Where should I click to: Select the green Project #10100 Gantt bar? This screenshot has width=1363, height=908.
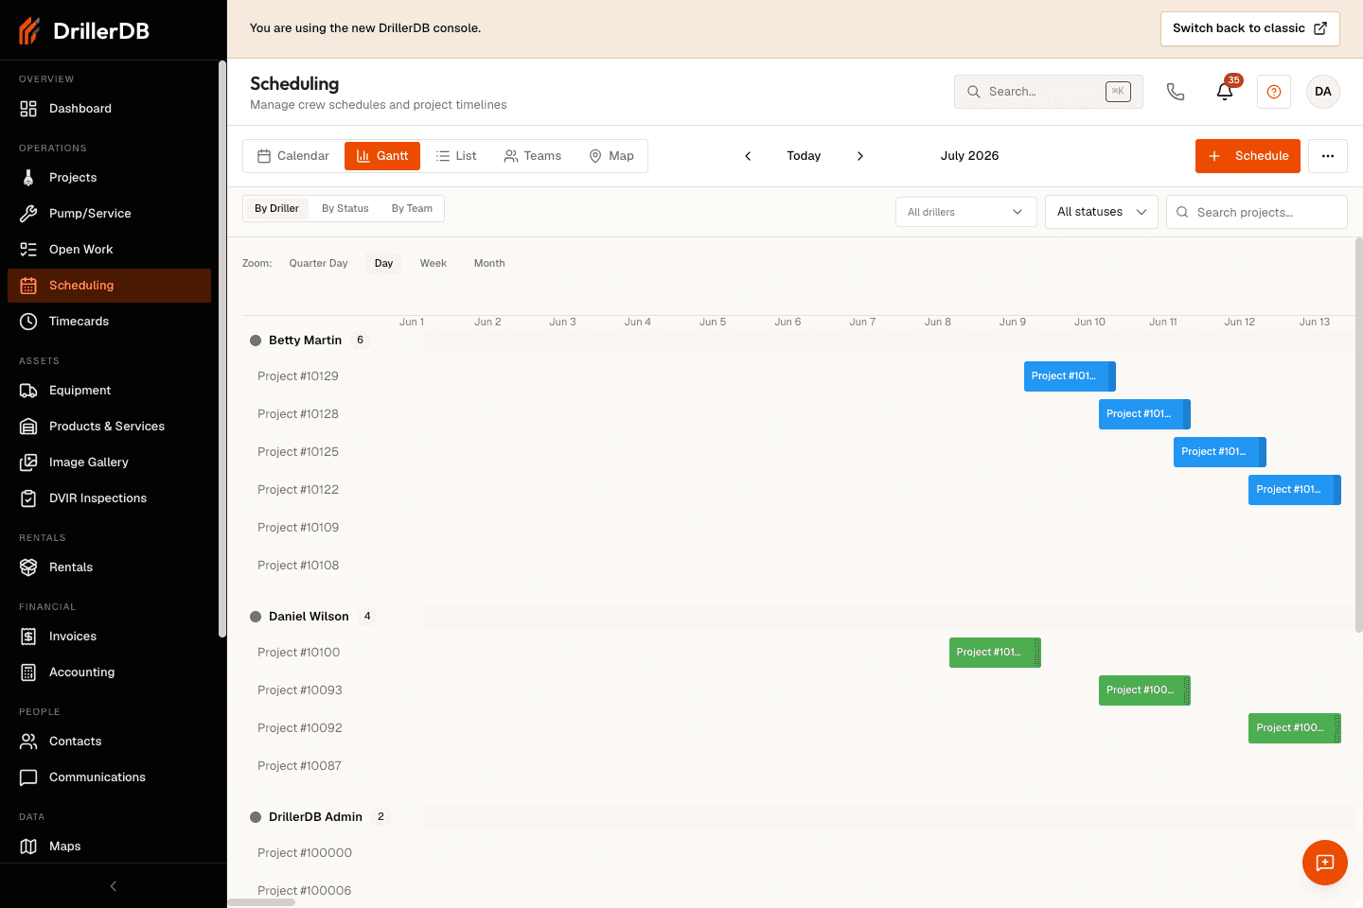tap(995, 653)
